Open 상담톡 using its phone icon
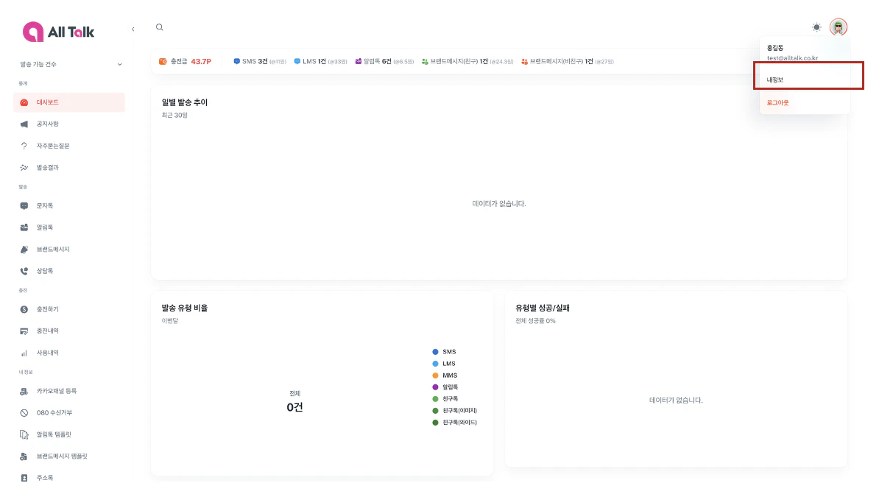The image size is (879, 483). click(x=24, y=271)
